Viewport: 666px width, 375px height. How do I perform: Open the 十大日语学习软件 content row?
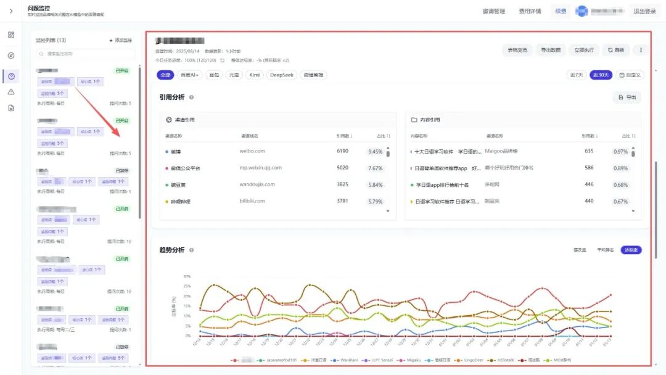(520, 152)
